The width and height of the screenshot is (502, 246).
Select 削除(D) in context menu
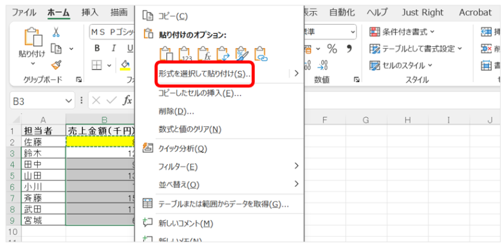coord(219,111)
